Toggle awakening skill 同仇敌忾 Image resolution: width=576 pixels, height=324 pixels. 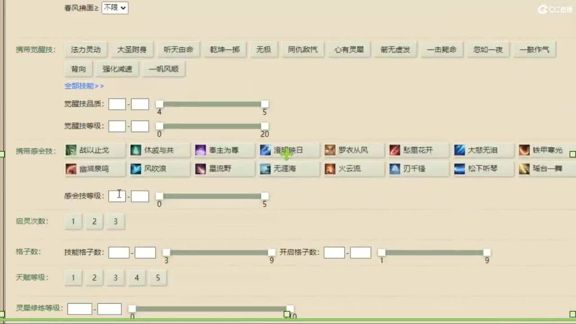coord(303,49)
